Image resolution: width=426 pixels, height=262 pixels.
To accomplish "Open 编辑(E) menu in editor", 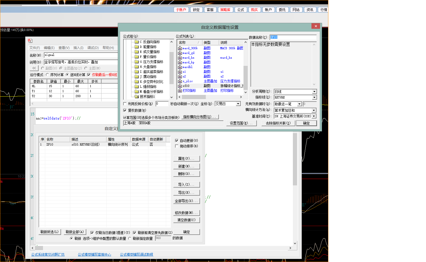I will point(49,48).
